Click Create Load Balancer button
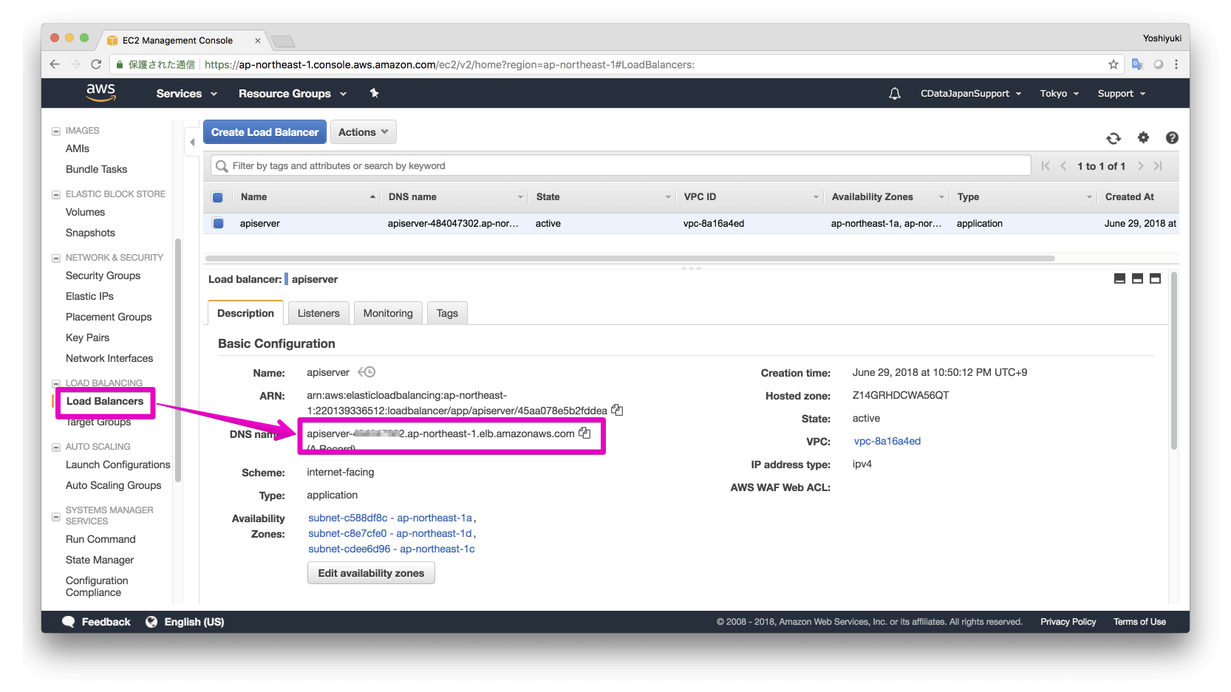The image size is (1231, 692). pyautogui.click(x=265, y=132)
